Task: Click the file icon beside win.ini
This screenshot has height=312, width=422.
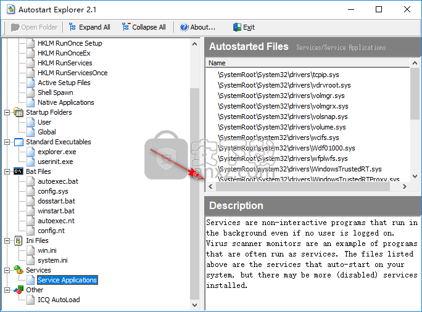Action: (x=31, y=250)
